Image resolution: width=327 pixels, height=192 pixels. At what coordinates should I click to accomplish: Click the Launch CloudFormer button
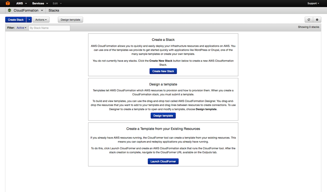coord(163,161)
